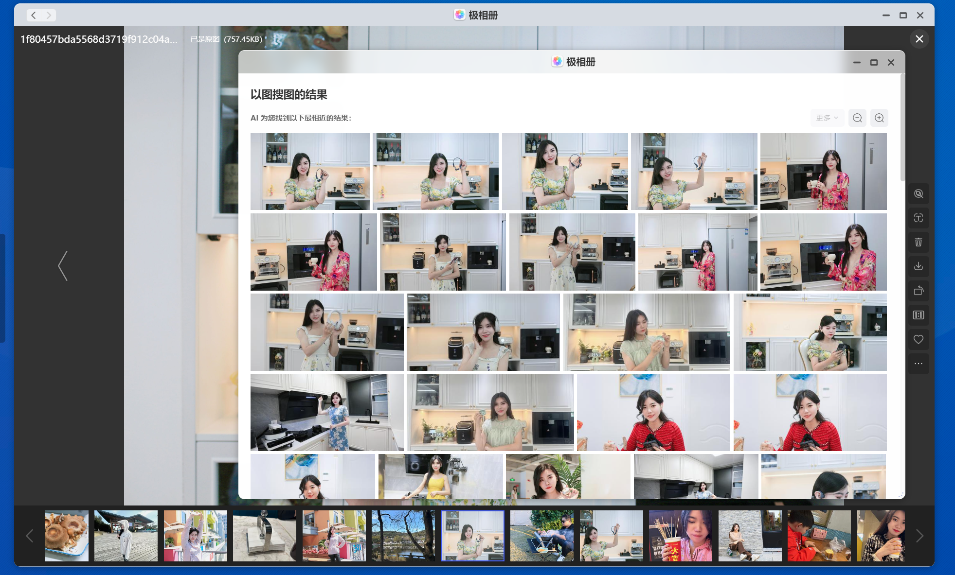Viewport: 955px width, 575px height.
Task: View the photo at 1:1 original size
Action: pyautogui.click(x=919, y=315)
